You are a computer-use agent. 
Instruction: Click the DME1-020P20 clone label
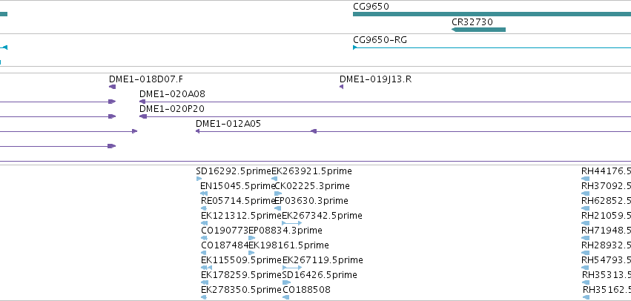pos(172,109)
